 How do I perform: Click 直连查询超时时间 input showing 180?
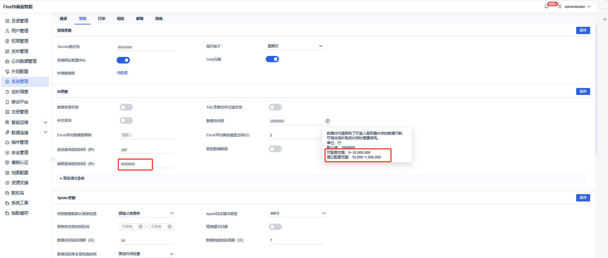[x=146, y=150]
